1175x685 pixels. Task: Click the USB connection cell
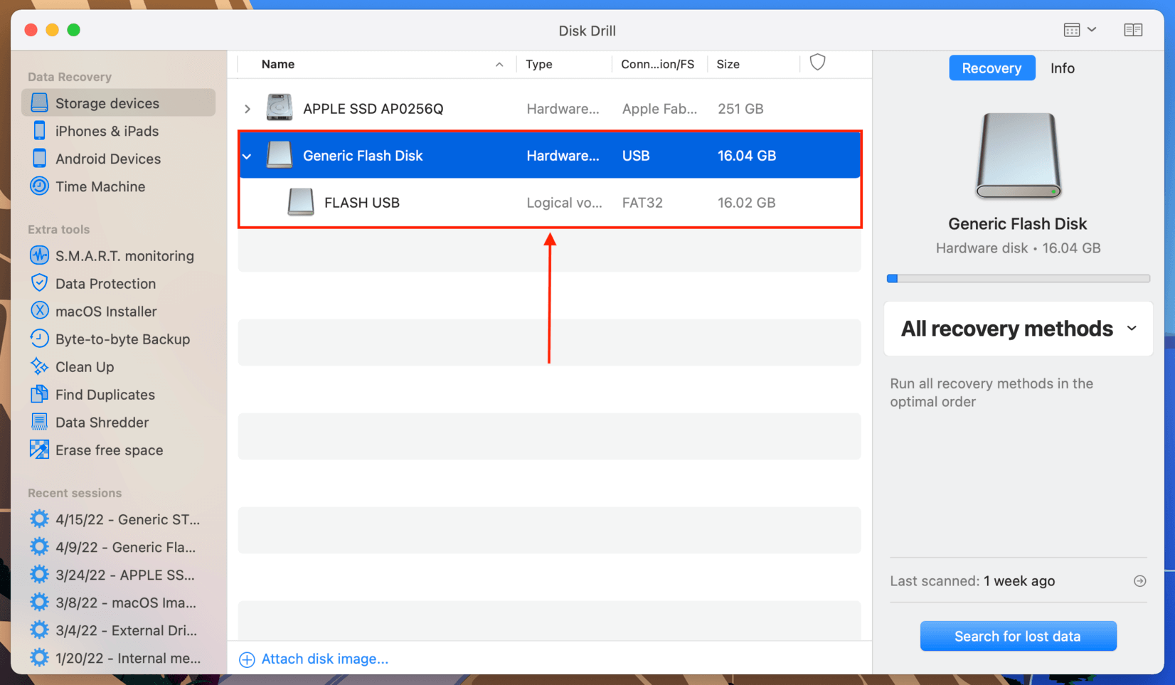[636, 156]
